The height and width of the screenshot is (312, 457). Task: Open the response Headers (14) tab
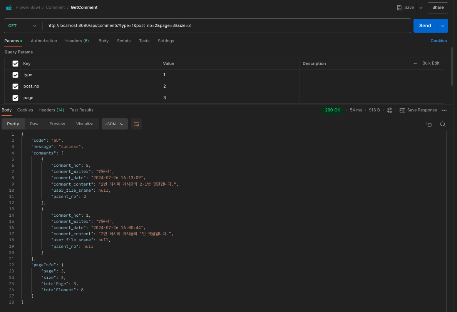tap(51, 110)
